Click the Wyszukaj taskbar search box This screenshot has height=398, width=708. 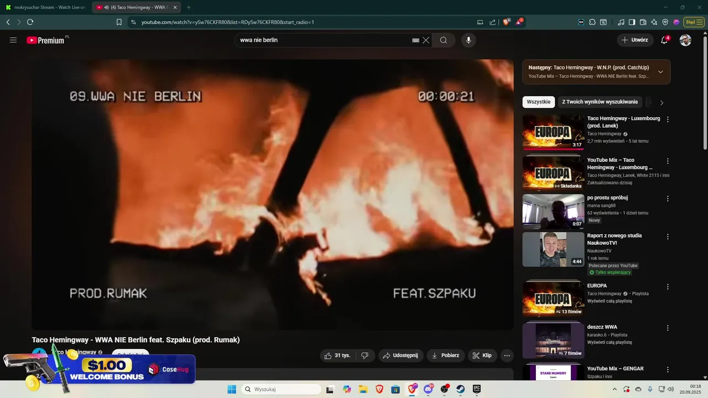point(281,389)
